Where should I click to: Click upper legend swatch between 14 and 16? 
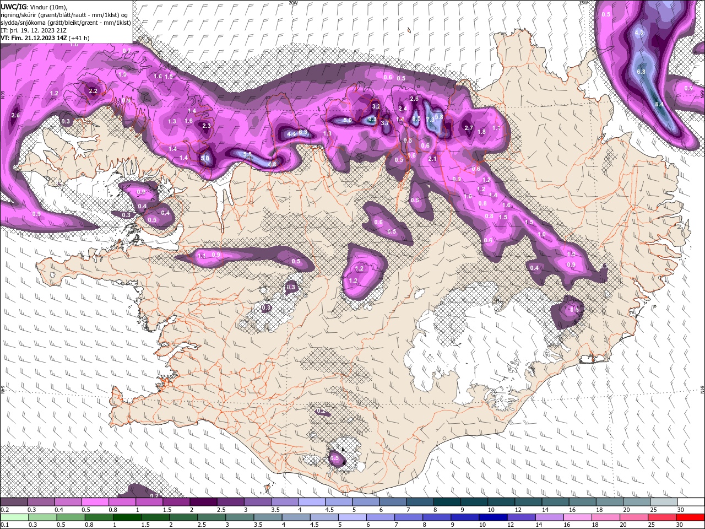[556, 502]
